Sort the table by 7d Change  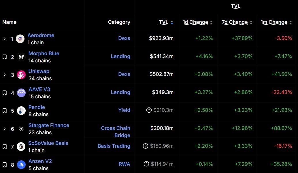pos(237,22)
